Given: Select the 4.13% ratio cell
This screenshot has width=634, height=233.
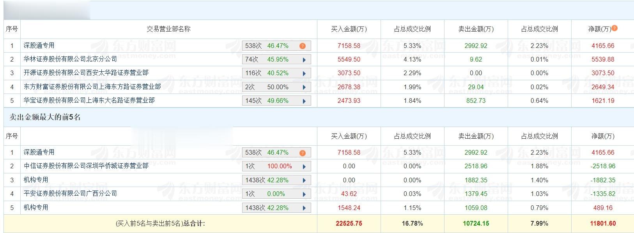Looking at the screenshot, I should [x=413, y=59].
